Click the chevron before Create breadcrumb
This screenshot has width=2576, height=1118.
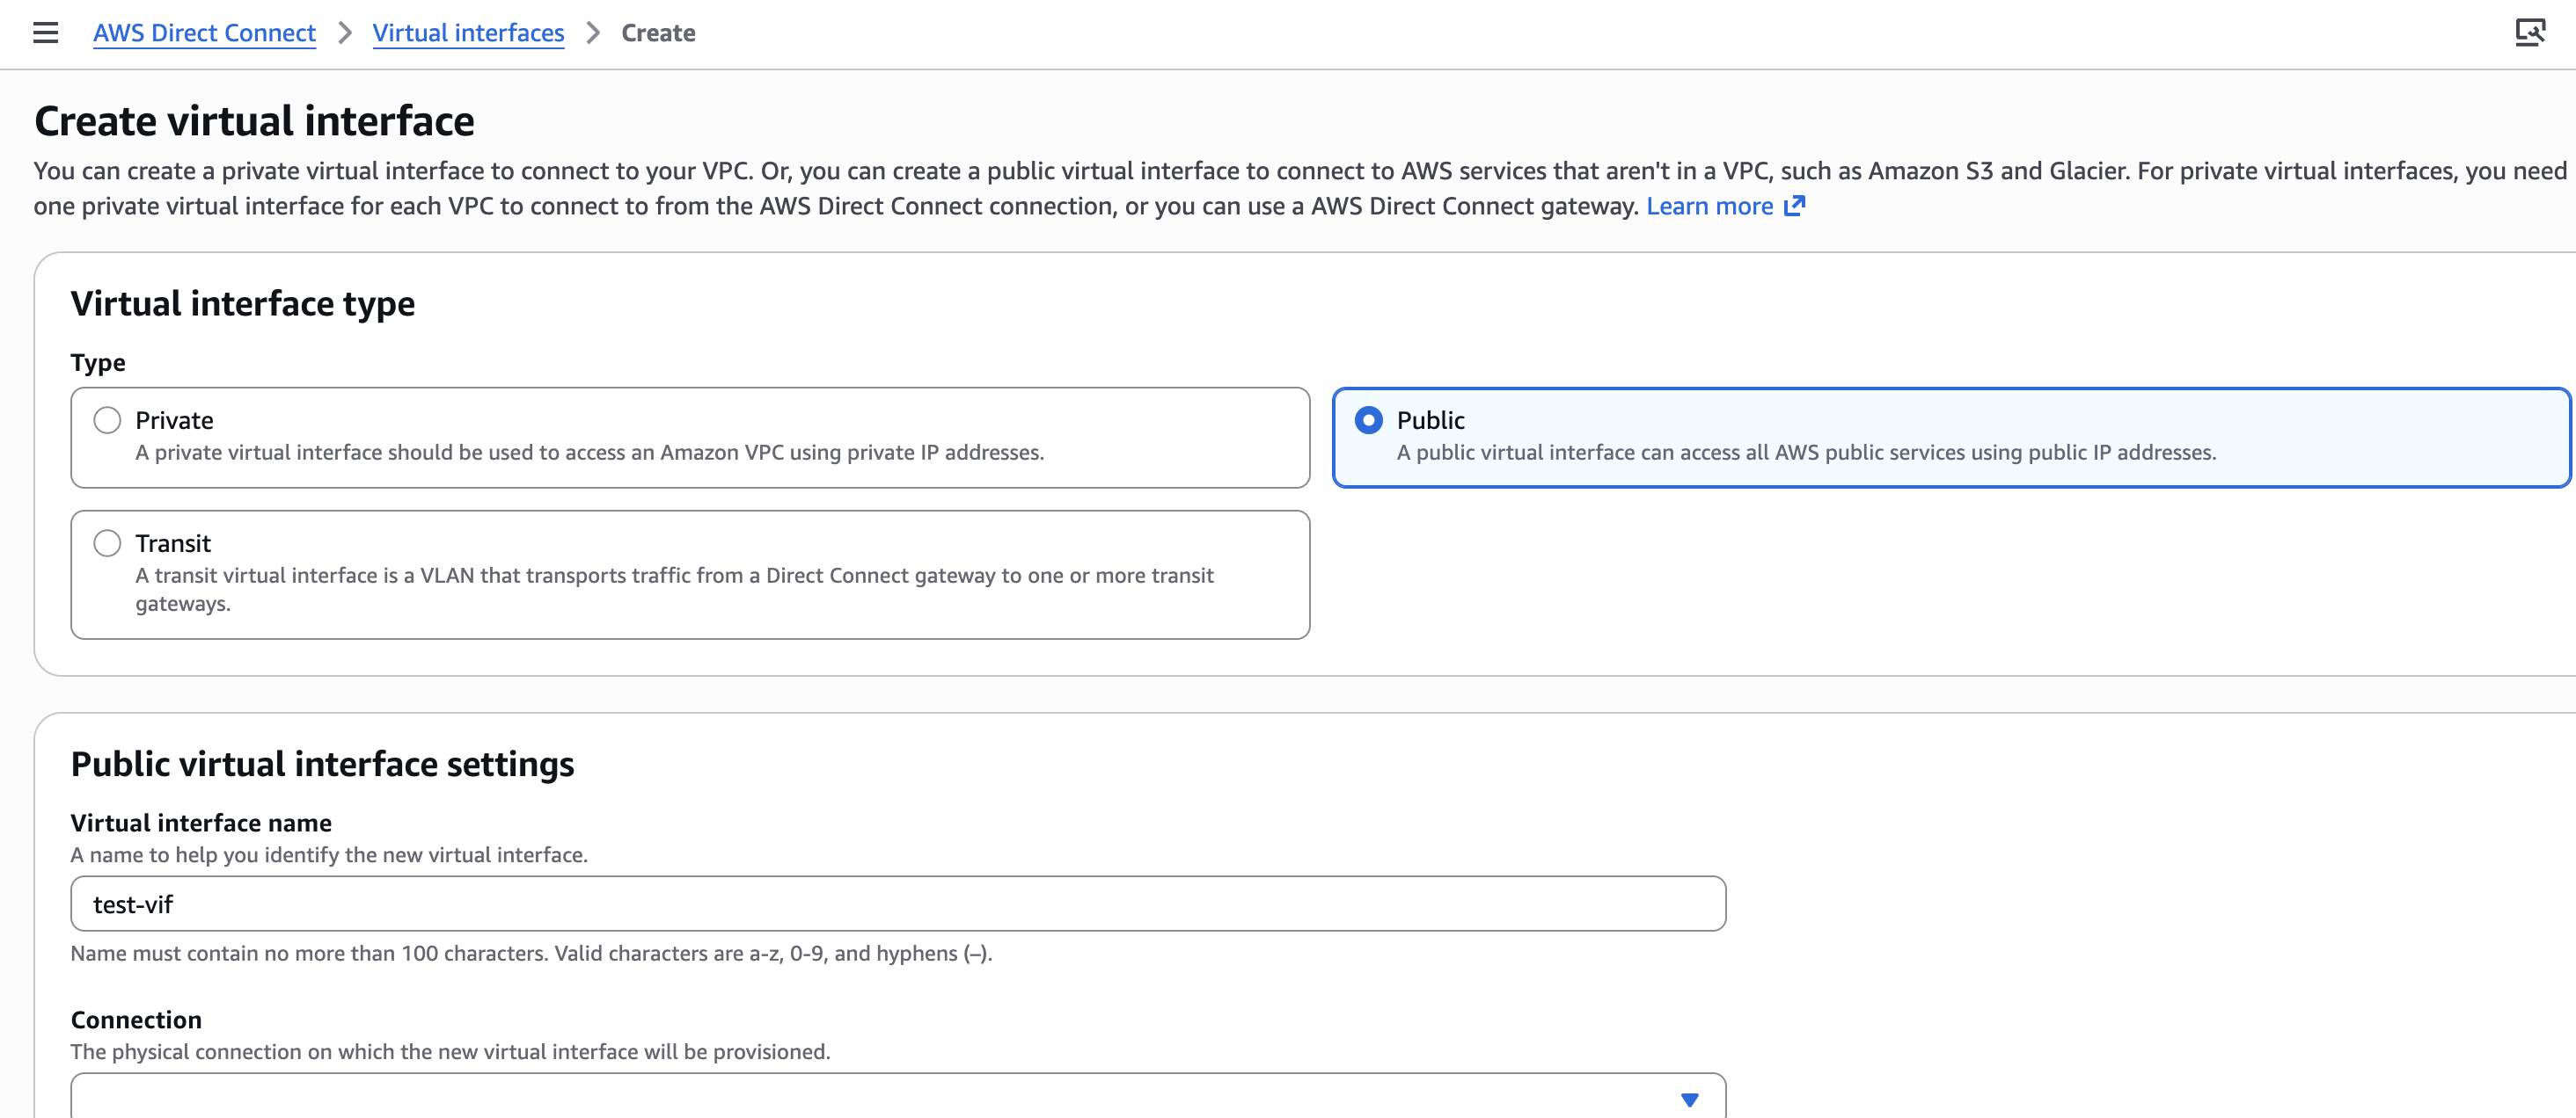coord(593,33)
